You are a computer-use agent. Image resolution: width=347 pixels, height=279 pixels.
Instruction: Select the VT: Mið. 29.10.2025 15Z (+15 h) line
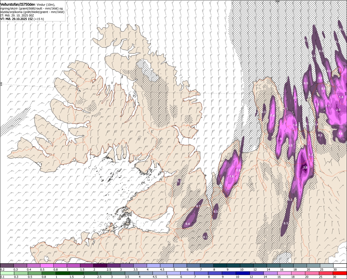(22, 19)
